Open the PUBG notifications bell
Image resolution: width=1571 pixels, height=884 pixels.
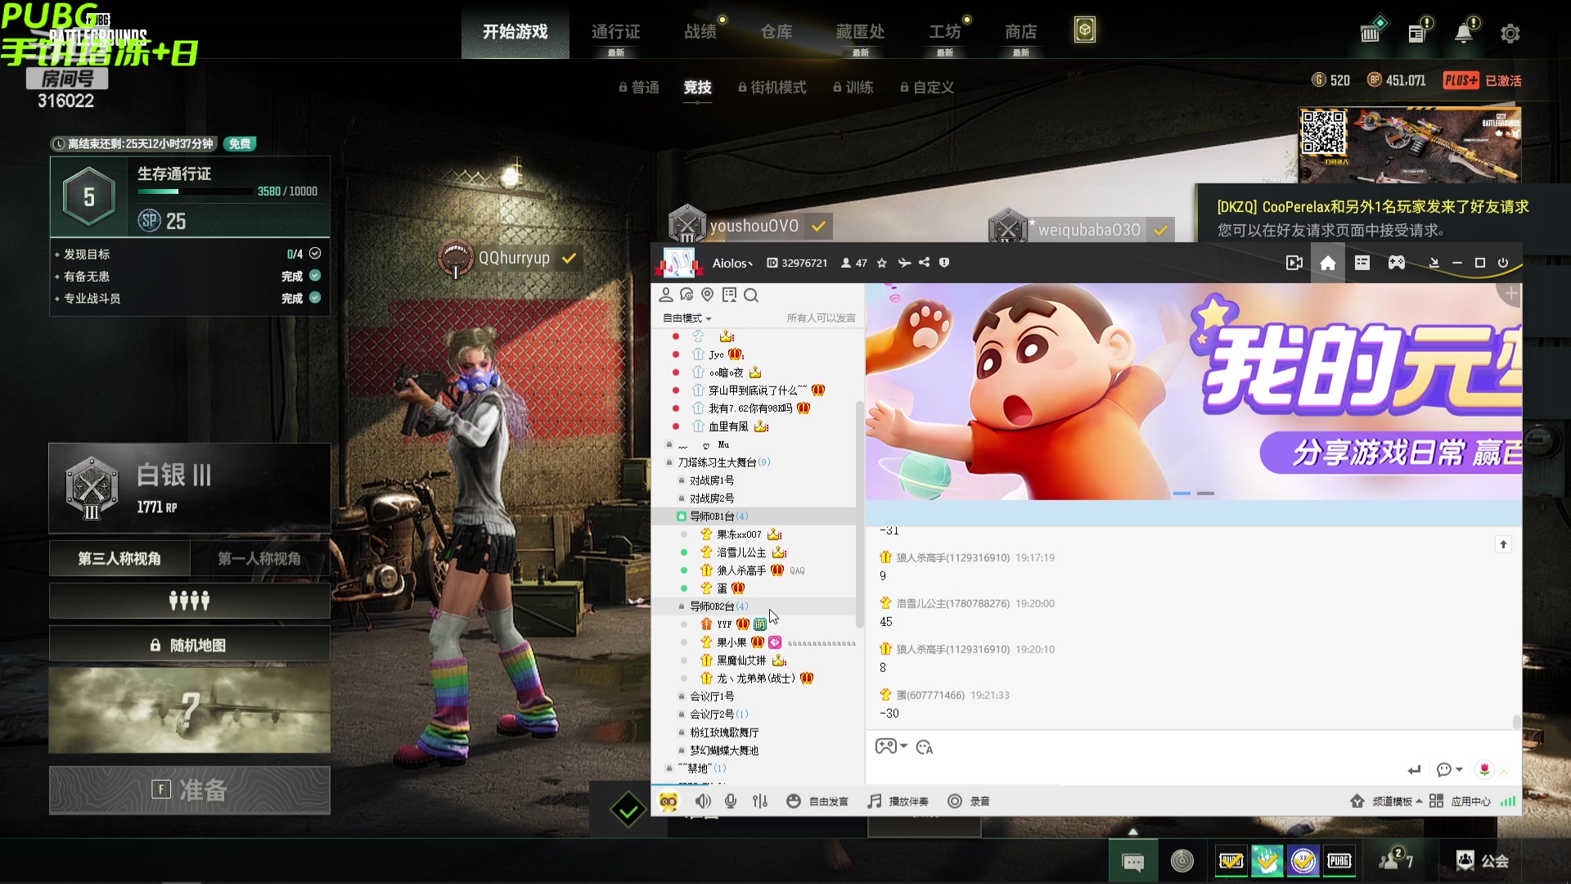(x=1464, y=33)
